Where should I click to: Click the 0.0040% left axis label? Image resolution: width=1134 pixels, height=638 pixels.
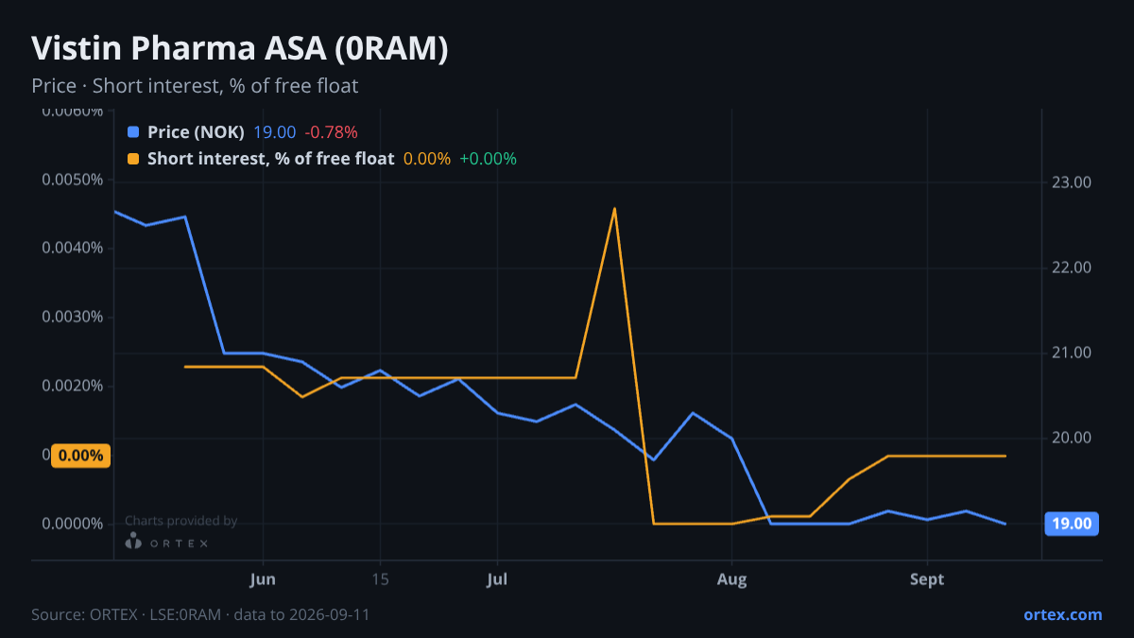[x=72, y=248]
